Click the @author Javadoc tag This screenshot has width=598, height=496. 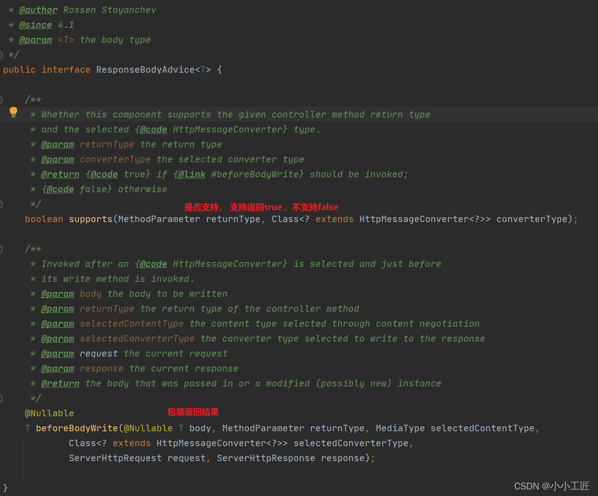coord(38,10)
